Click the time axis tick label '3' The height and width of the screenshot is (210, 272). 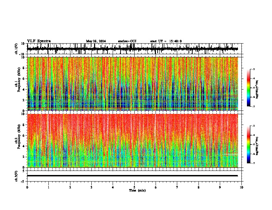(91, 187)
